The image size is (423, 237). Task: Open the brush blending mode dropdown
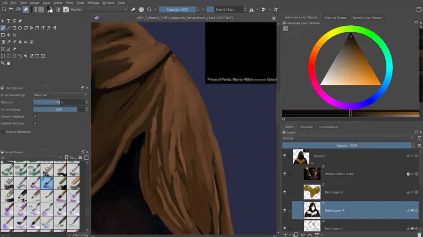pyautogui.click(x=99, y=9)
